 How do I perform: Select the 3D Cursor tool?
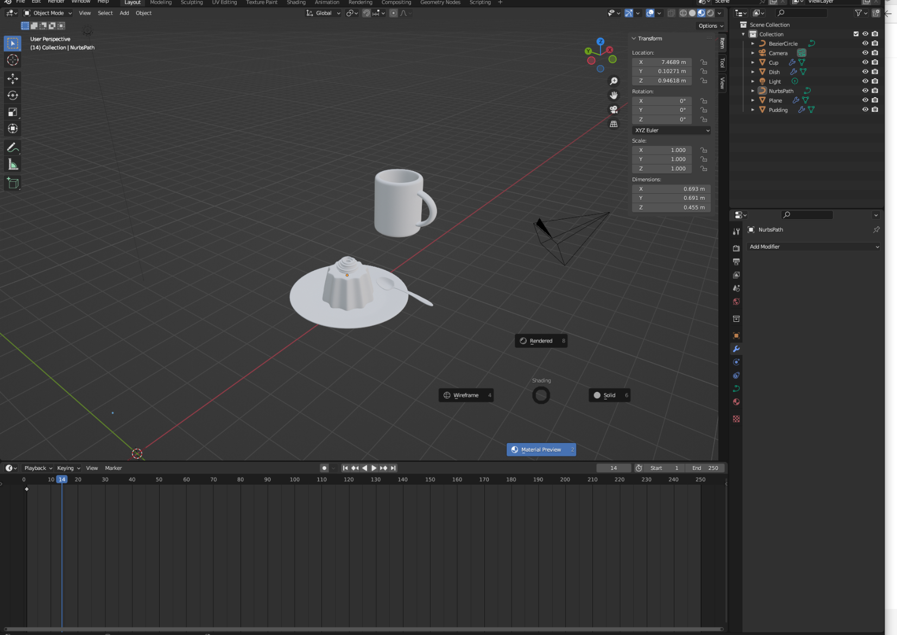pyautogui.click(x=12, y=60)
